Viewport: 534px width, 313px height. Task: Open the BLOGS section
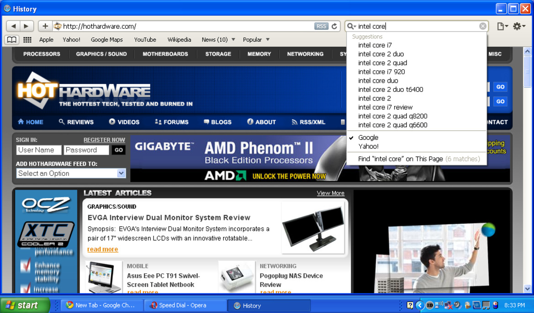click(217, 122)
